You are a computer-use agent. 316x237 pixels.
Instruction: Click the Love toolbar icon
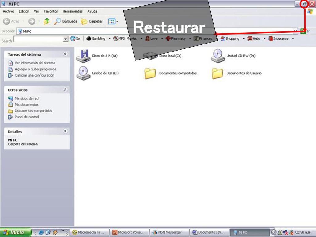click(x=147, y=39)
